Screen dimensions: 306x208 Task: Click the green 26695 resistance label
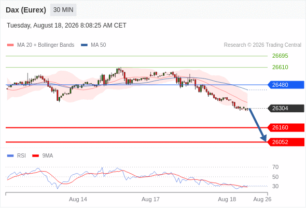click(280, 56)
